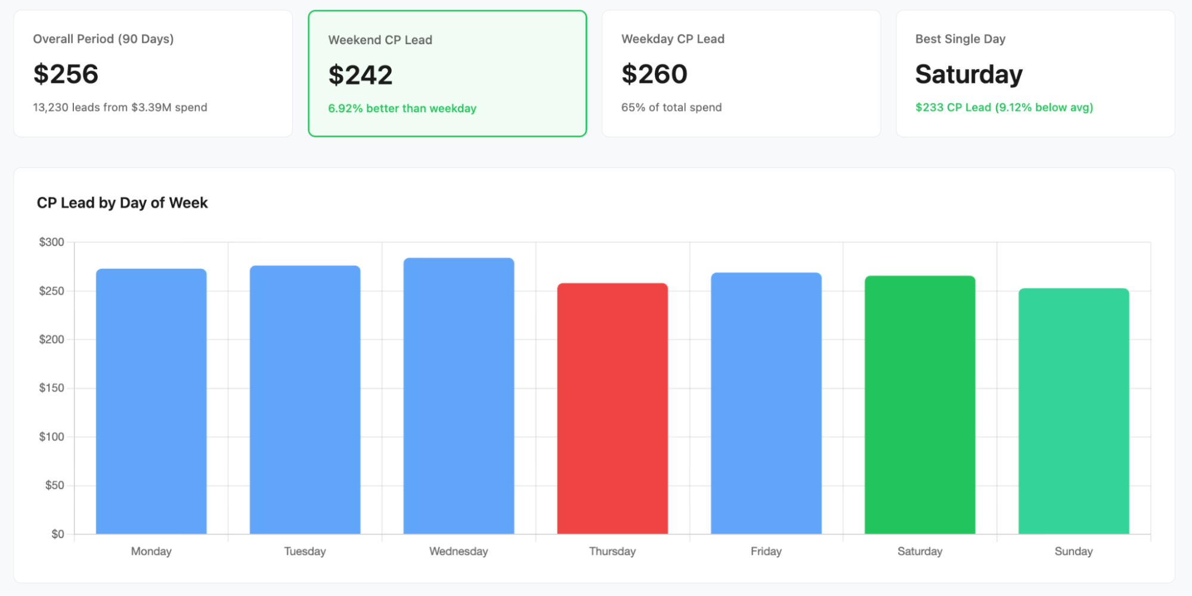Click the Wednesday x-axis label

[459, 551]
